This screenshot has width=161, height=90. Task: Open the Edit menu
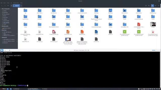[5, 3]
